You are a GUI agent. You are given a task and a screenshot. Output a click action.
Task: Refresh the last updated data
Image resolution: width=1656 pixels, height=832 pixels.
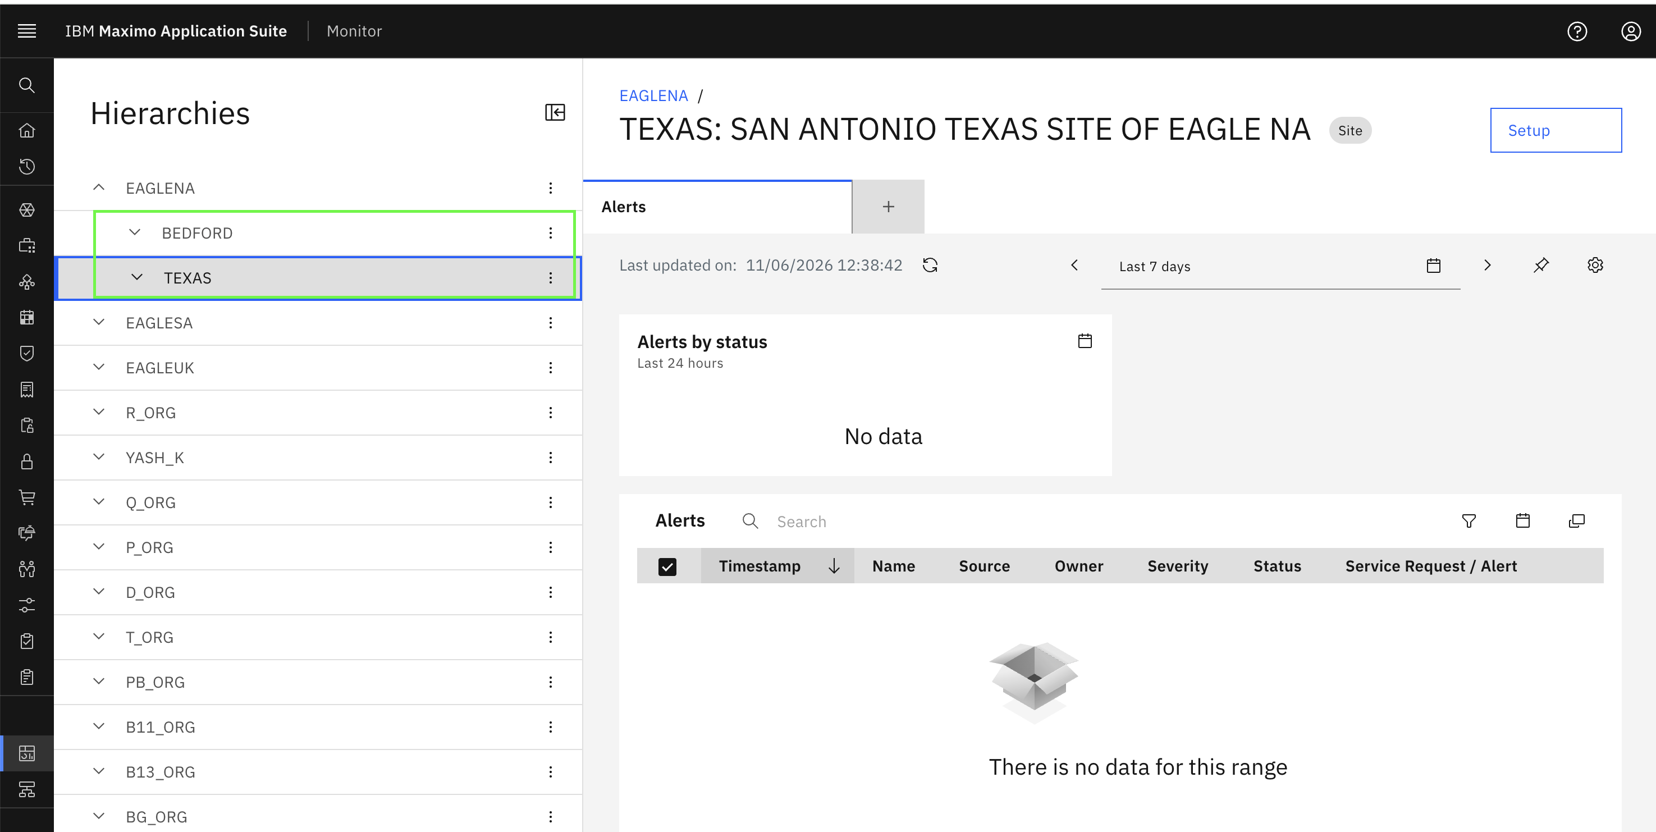(x=930, y=265)
